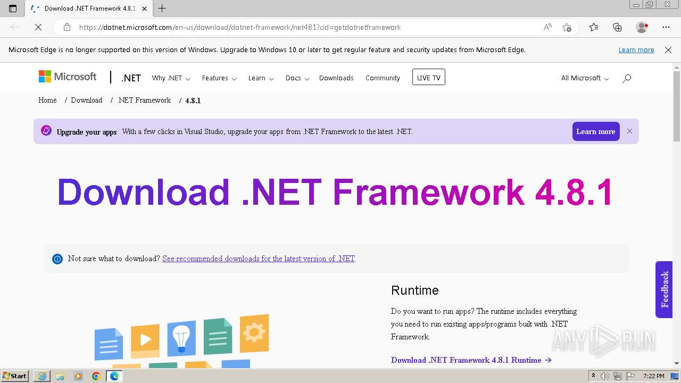The width and height of the screenshot is (681, 383).
Task: Click the blue info icon
Action: click(57, 259)
